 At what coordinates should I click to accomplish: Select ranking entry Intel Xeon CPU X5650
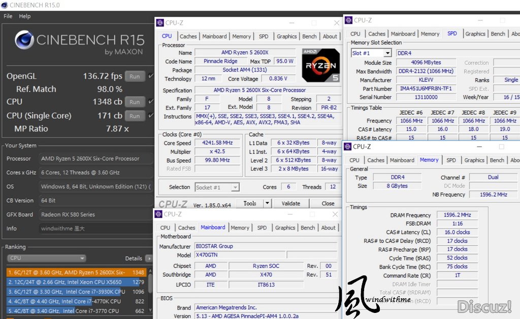pos(76,282)
